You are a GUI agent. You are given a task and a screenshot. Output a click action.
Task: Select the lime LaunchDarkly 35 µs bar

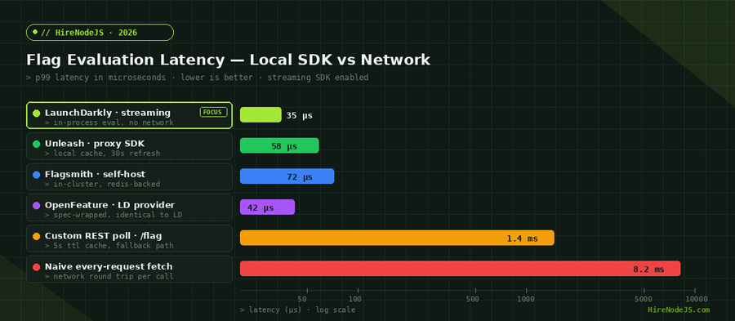tap(261, 115)
